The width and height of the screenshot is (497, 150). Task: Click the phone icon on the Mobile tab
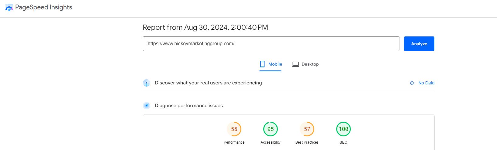coord(262,64)
